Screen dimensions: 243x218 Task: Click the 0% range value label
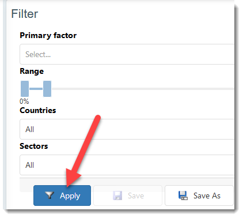click(x=24, y=102)
